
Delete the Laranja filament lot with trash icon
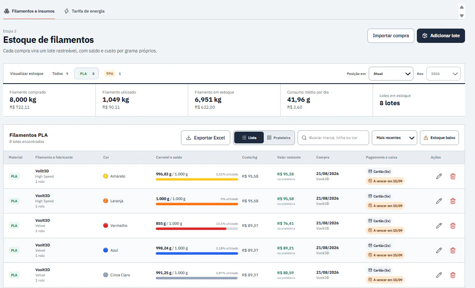point(453,201)
